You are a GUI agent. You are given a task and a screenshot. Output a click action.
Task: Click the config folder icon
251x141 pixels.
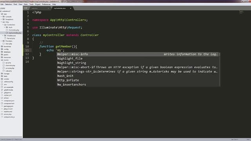click(x=2, y=49)
